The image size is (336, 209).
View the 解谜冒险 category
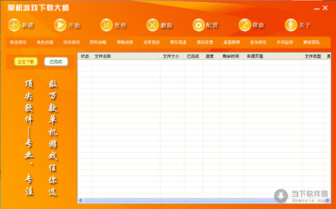click(311, 42)
